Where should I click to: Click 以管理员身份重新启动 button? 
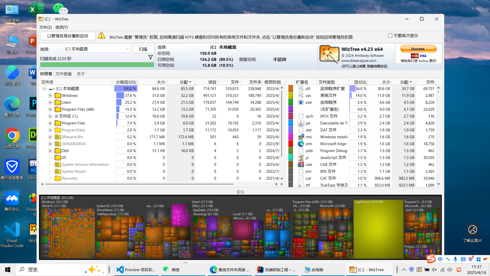[x=68, y=36]
